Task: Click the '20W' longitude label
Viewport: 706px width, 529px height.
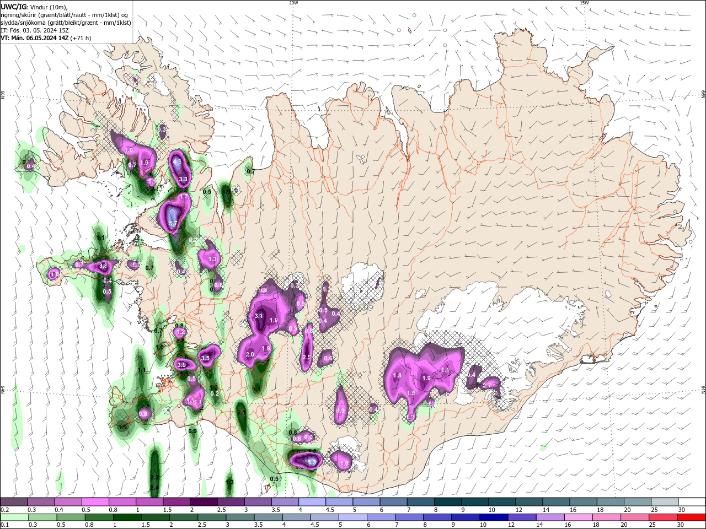Action: pyautogui.click(x=293, y=3)
